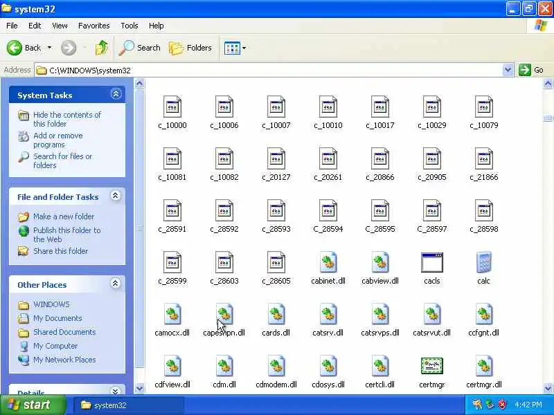Image resolution: width=554 pixels, height=415 pixels.
Task: Click the file list scroll-down arrow
Action: click(548, 388)
